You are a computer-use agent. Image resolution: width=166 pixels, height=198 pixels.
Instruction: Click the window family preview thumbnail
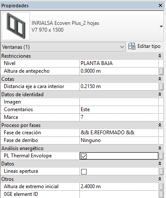coord(16,26)
